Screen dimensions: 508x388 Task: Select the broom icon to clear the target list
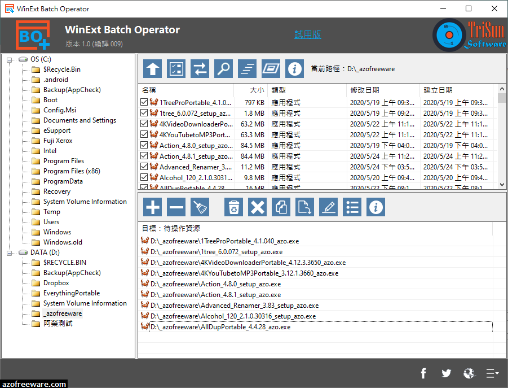pyautogui.click(x=200, y=207)
